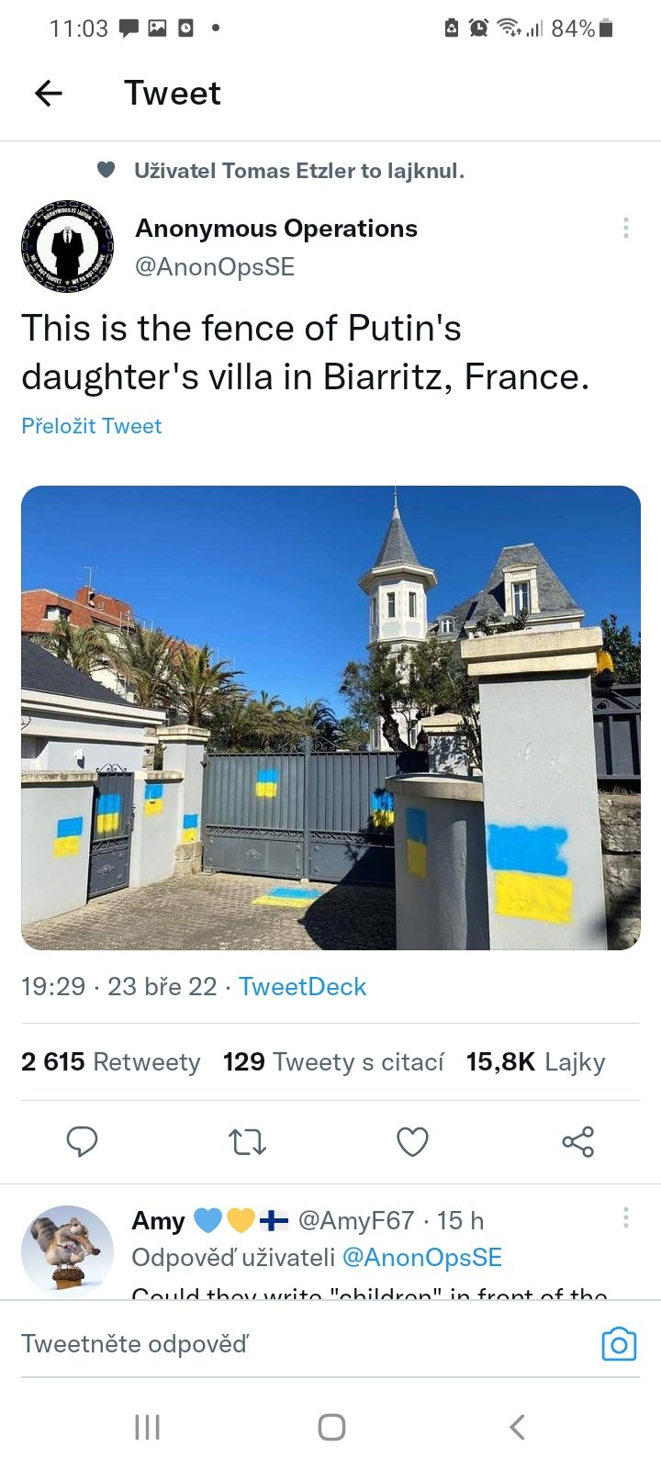Tap the share icon
Image resolution: width=661 pixels, height=1469 pixels.
577,1141
